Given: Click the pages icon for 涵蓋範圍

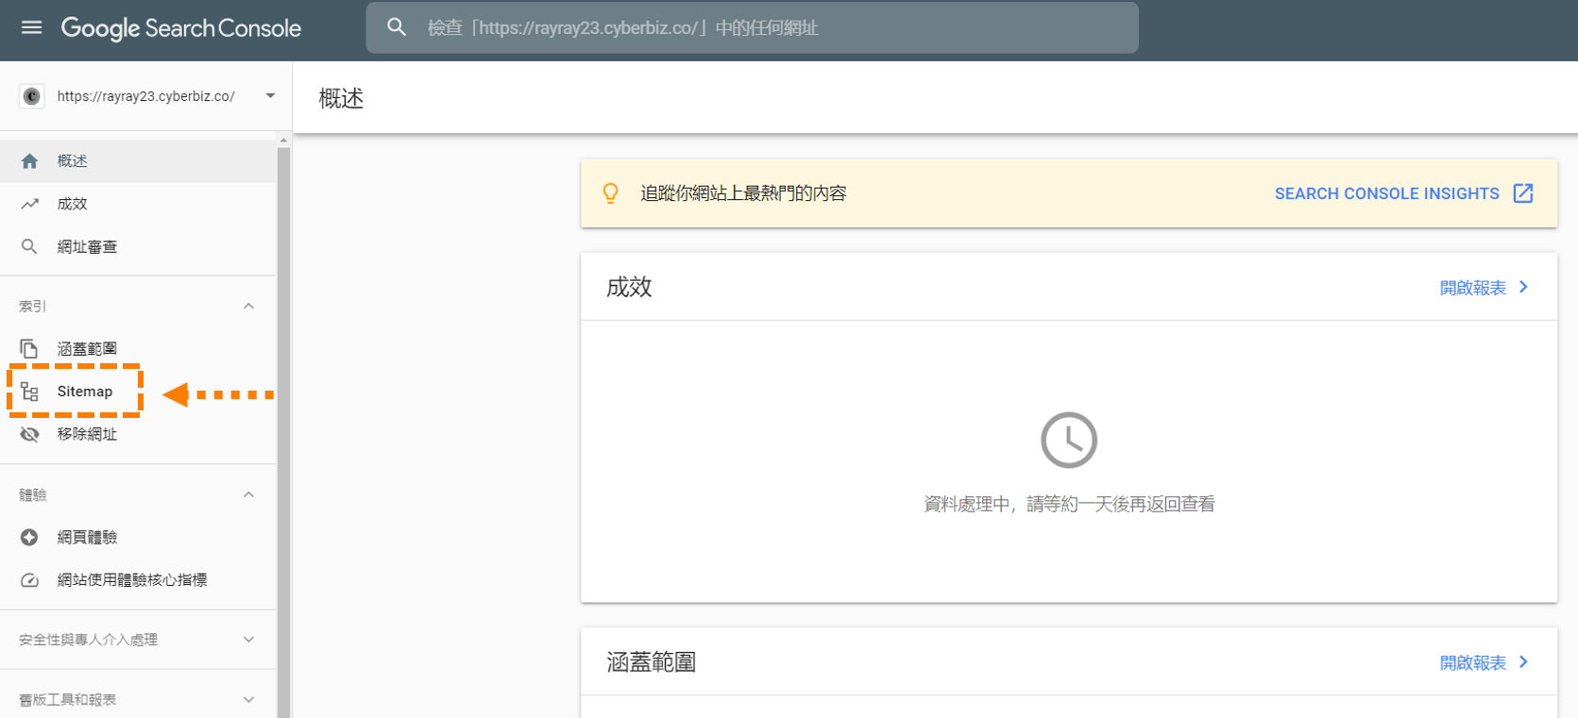Looking at the screenshot, I should pyautogui.click(x=29, y=348).
